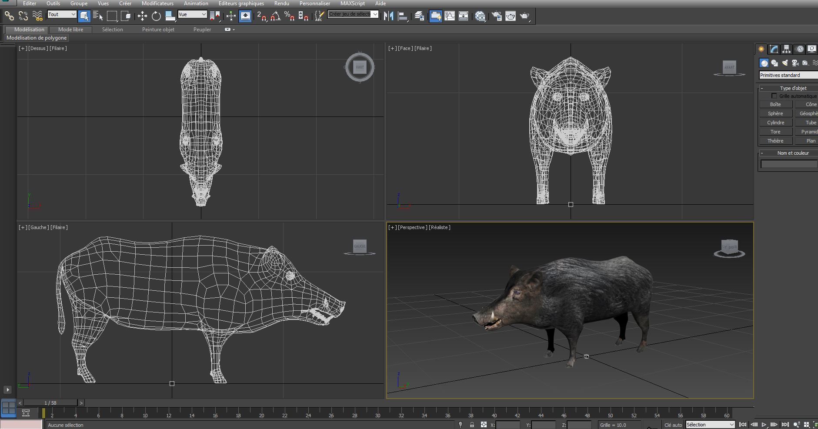Open the Schematic View icon
818x429 pixels.
464,16
